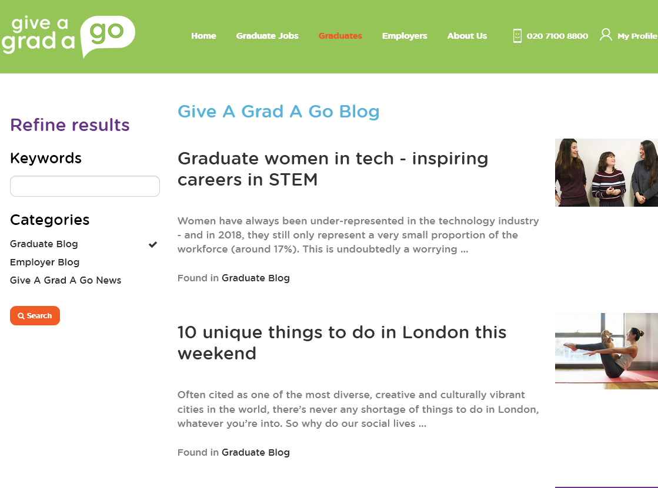Viewport: 658px width, 488px height.
Task: Select the Employer Blog category
Action: click(45, 262)
